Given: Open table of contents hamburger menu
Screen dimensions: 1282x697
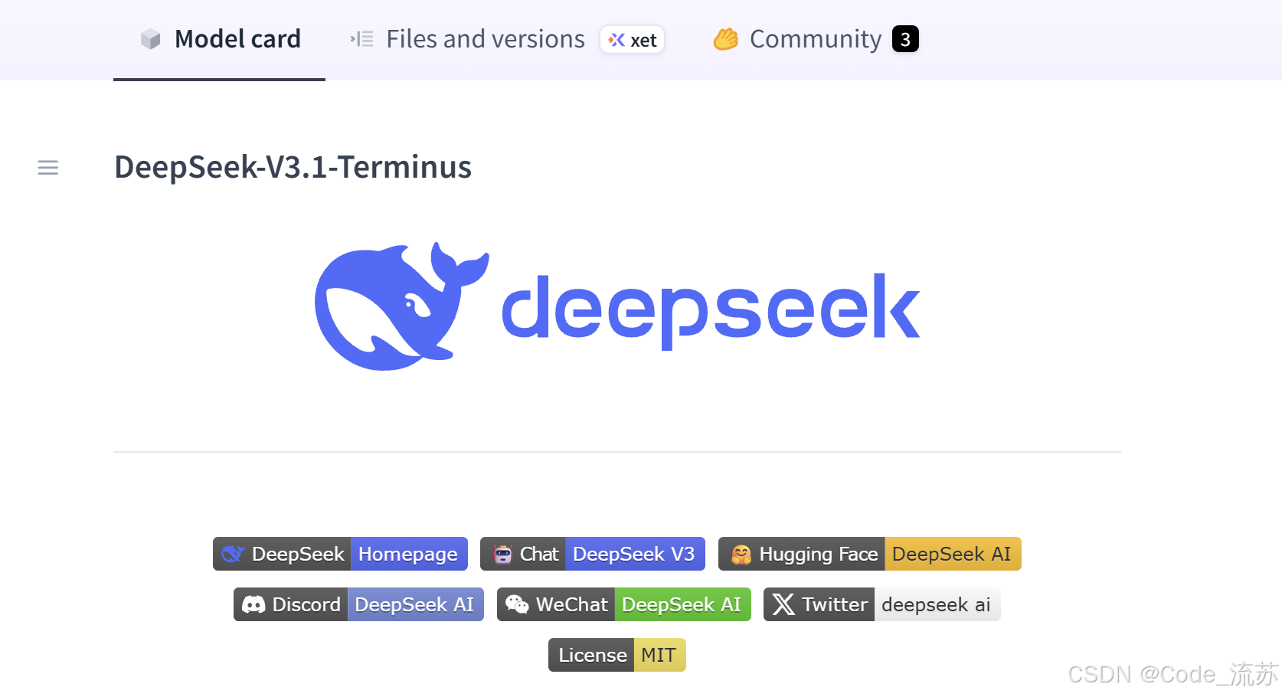Looking at the screenshot, I should 48,168.
